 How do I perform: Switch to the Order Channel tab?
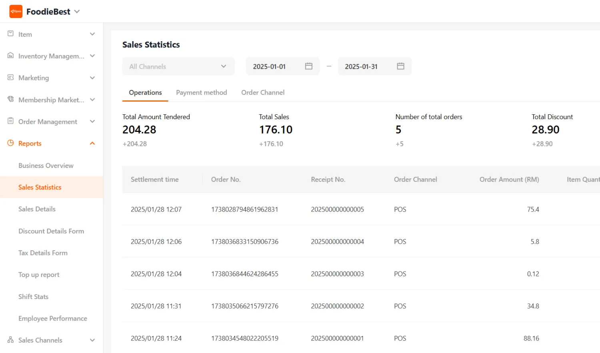(263, 92)
